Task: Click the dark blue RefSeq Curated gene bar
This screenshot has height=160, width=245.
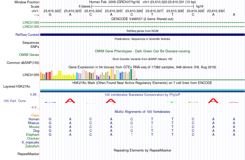Action: (x=142, y=35)
